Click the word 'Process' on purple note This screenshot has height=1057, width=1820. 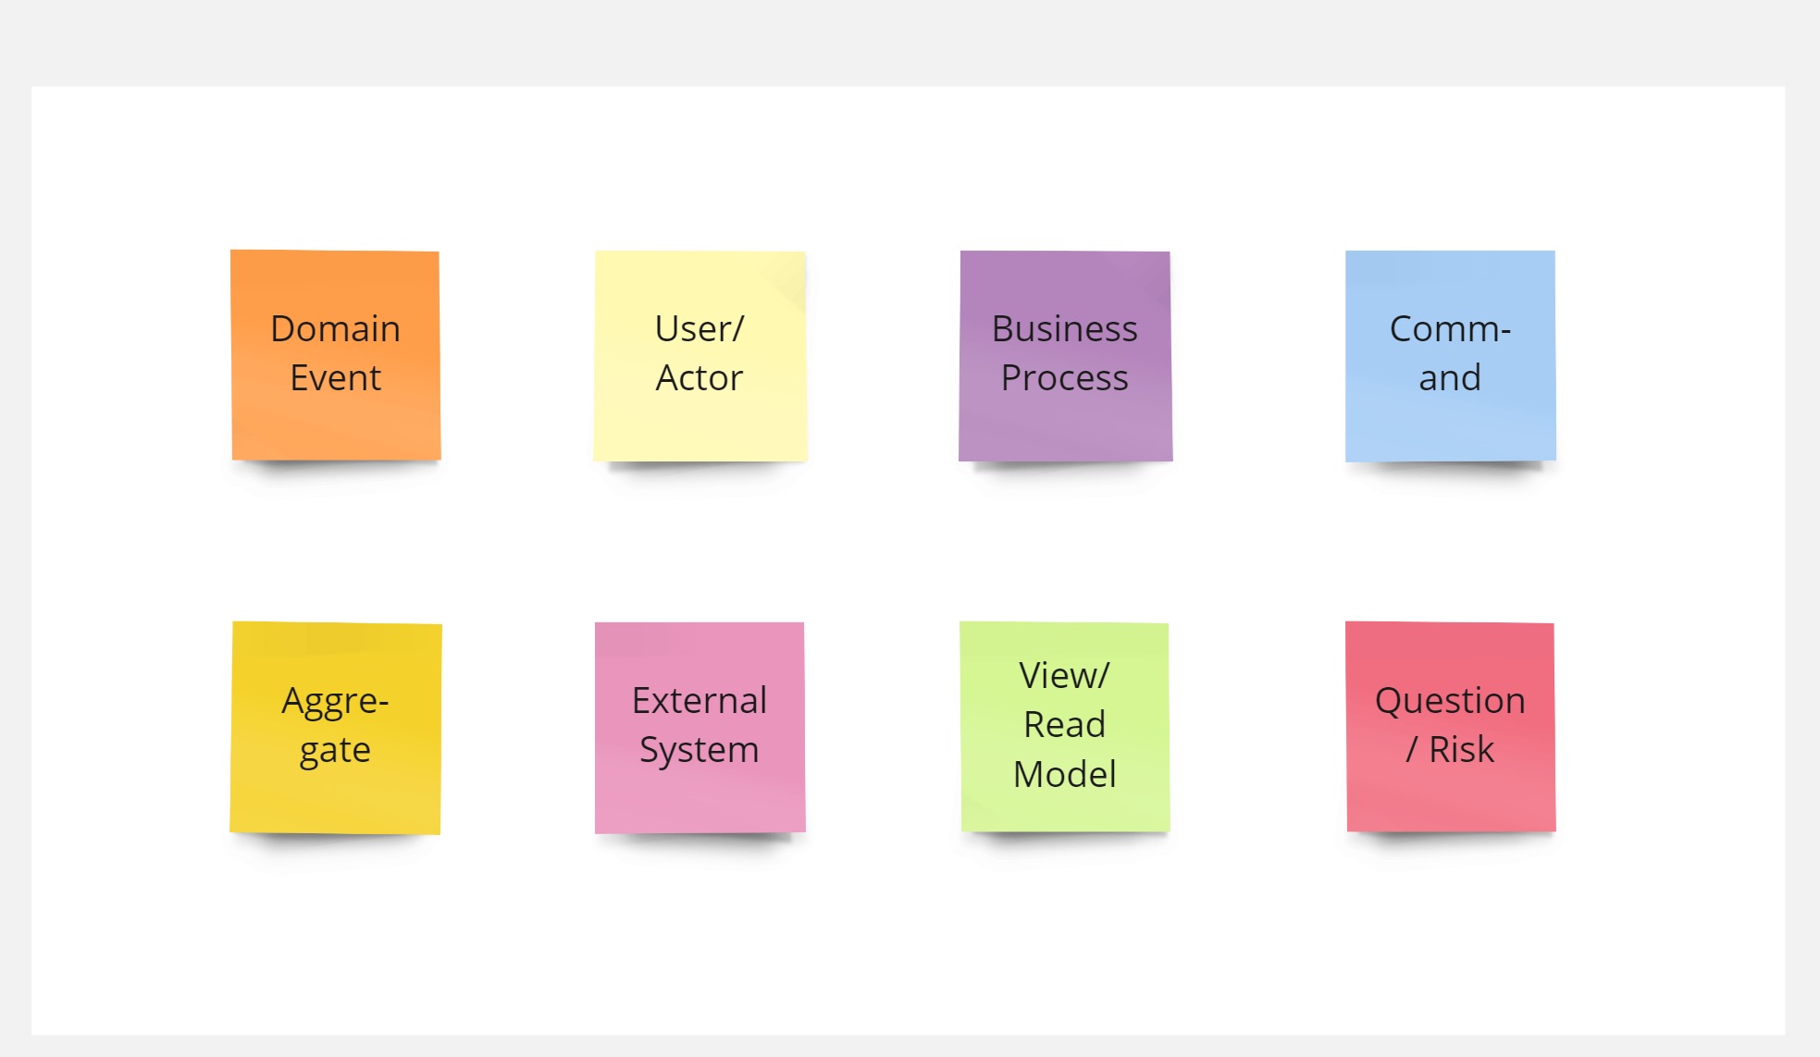[1065, 378]
